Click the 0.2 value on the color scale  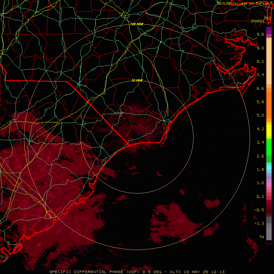(260, 197)
